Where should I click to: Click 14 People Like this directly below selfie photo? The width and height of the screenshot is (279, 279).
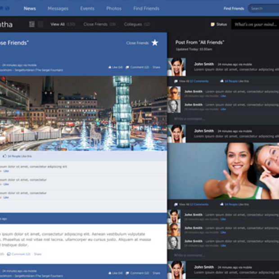click(x=234, y=204)
